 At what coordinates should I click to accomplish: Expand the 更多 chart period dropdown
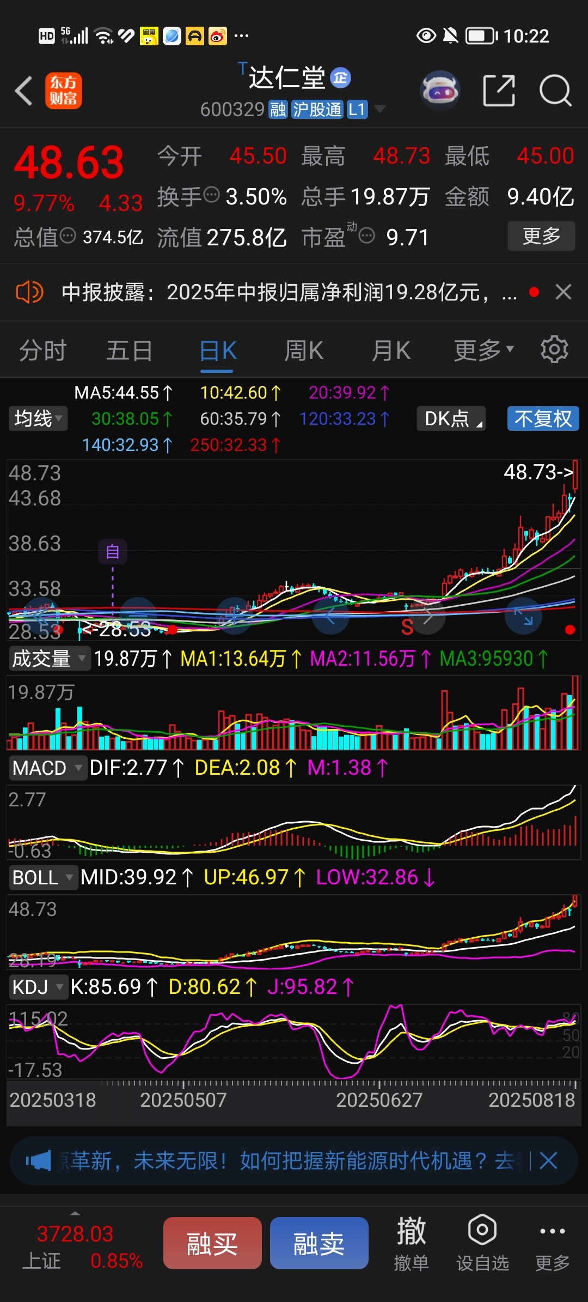point(484,349)
